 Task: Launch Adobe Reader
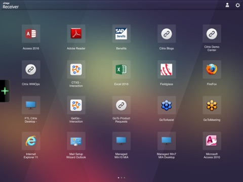click(x=76, y=34)
